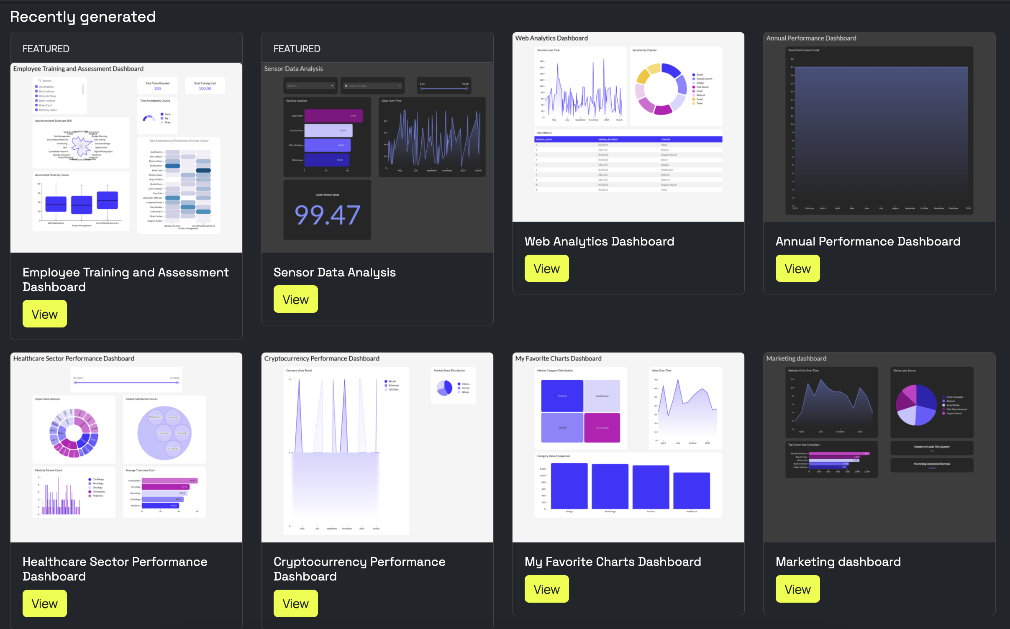The height and width of the screenshot is (629, 1010).
Task: Click the Recently generated section heading
Action: (83, 17)
